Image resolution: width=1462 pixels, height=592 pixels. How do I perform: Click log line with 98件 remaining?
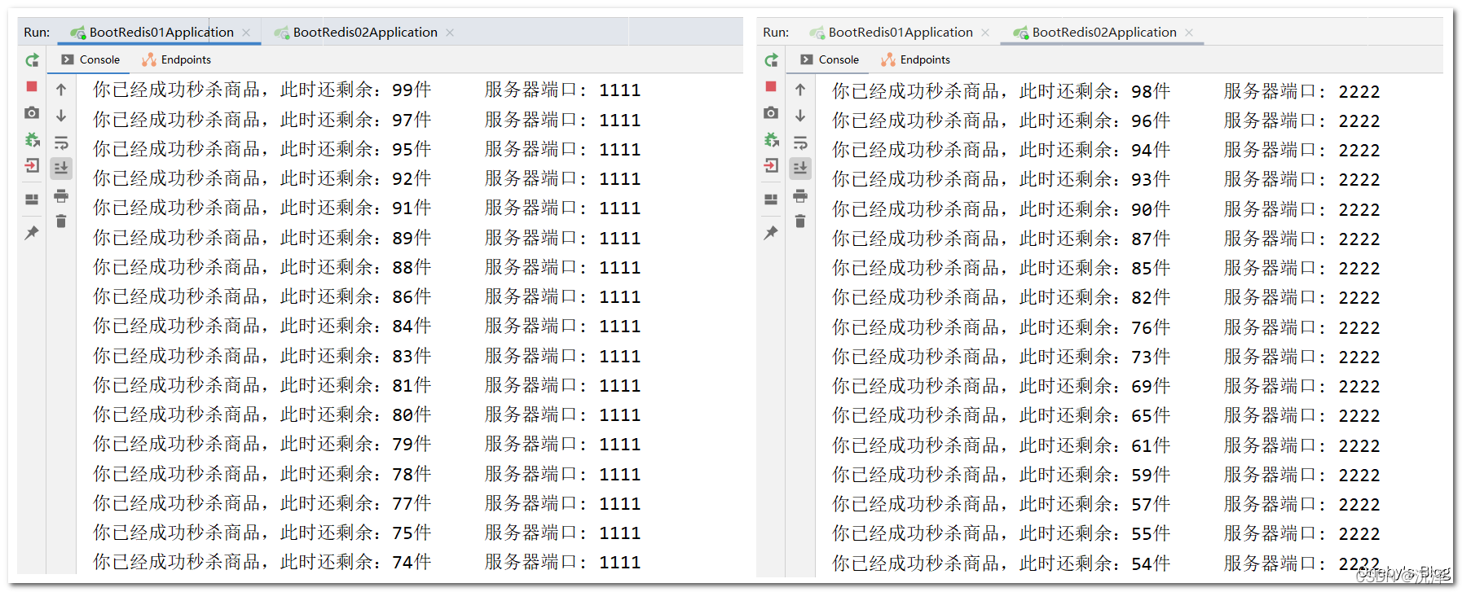[1106, 91]
